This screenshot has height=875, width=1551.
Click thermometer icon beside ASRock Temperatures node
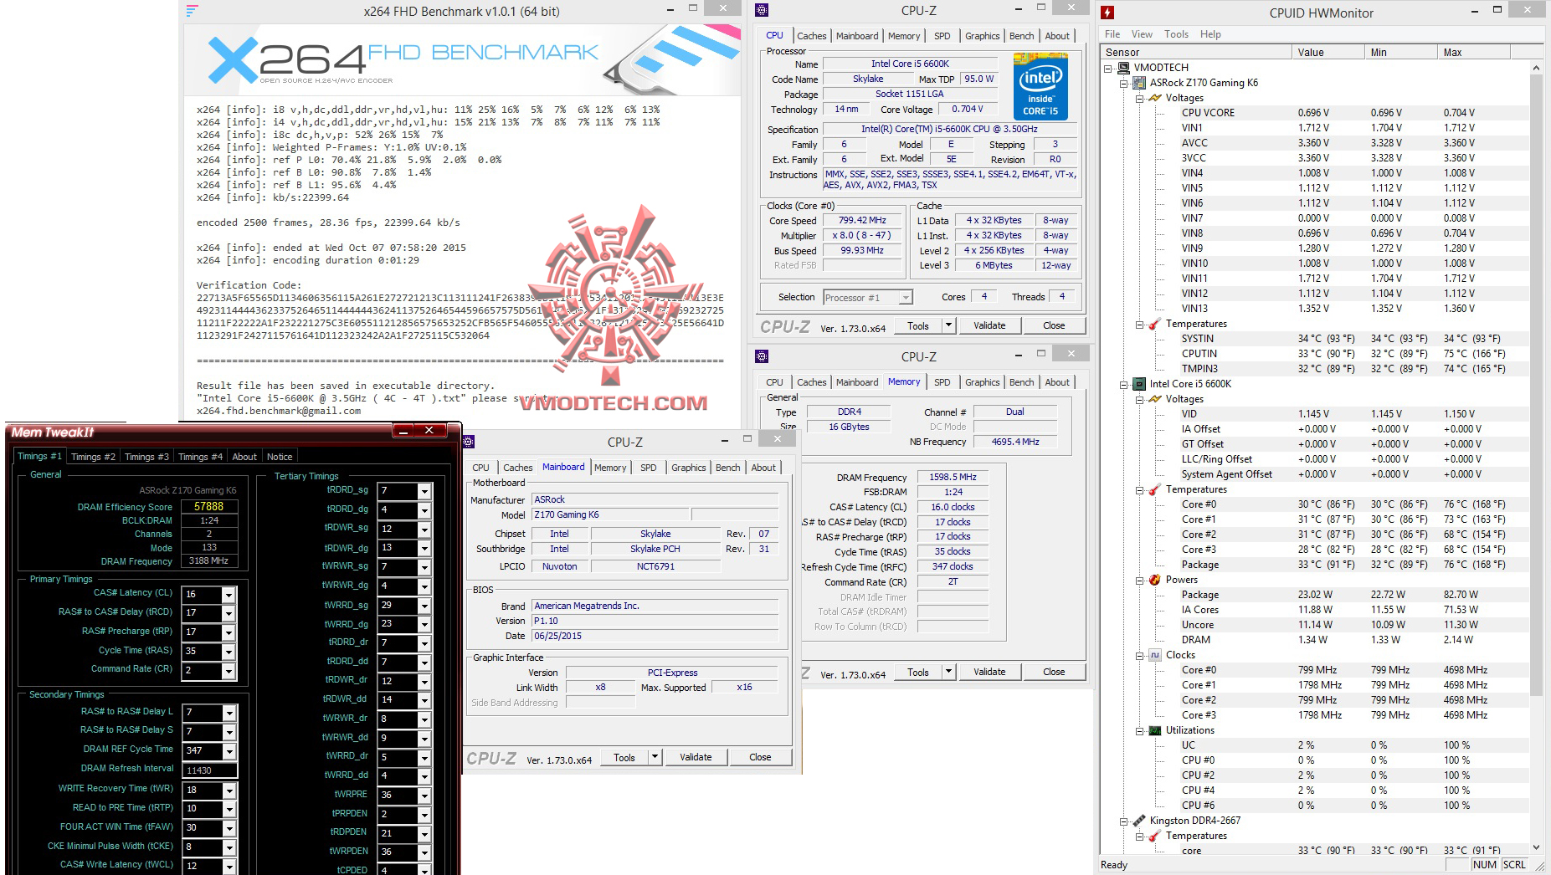(1155, 324)
